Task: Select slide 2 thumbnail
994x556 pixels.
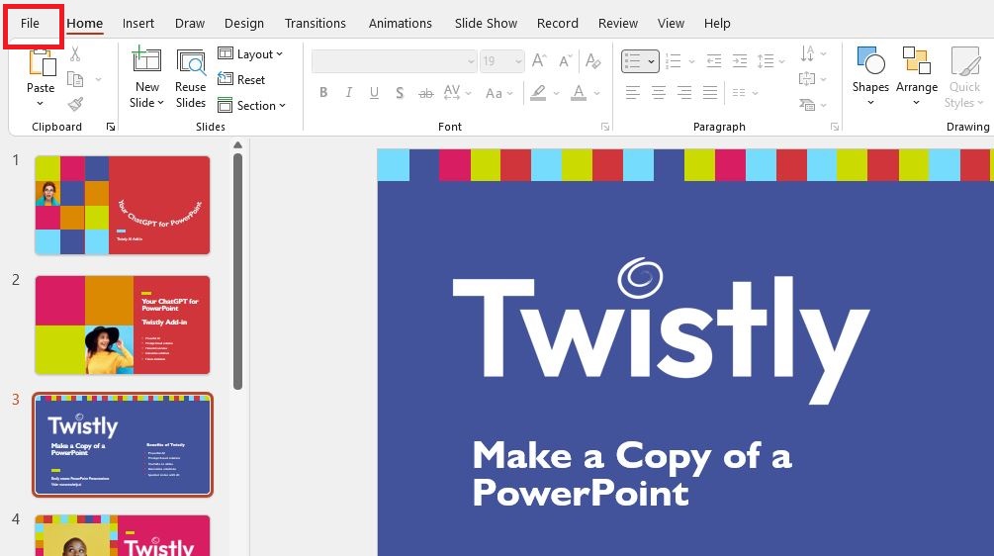Action: pos(123,324)
